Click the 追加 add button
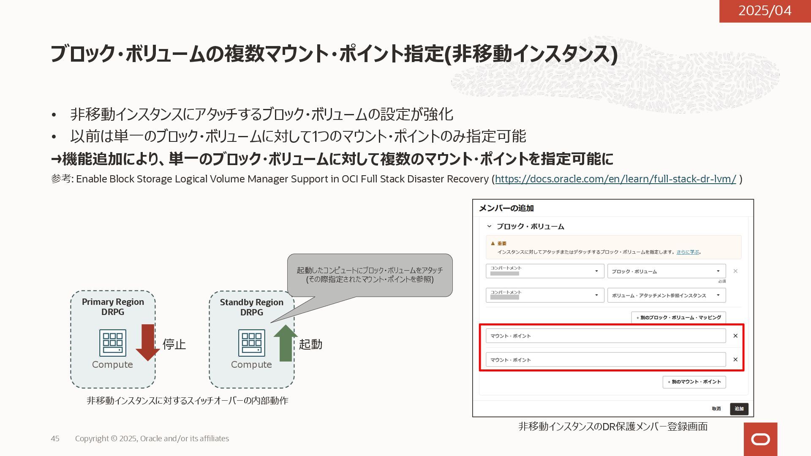The height and width of the screenshot is (456, 811). (x=739, y=409)
